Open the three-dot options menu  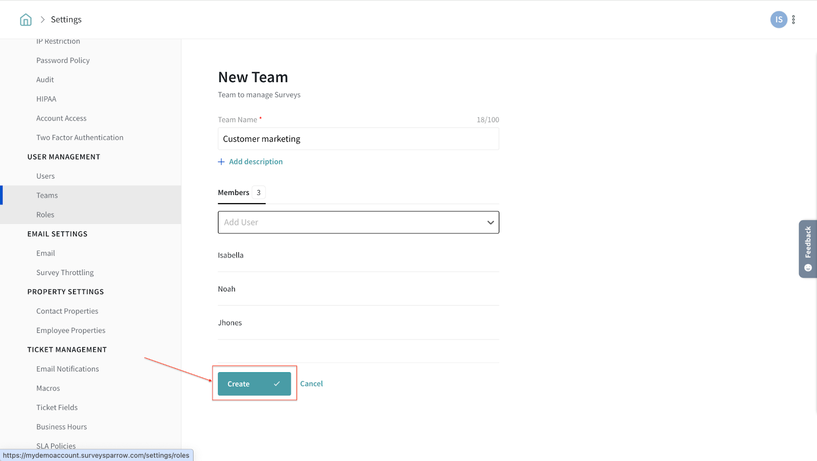(x=794, y=19)
